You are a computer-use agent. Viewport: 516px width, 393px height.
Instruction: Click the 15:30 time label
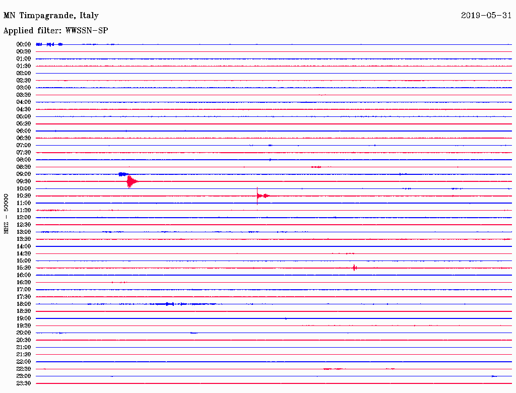point(24,268)
